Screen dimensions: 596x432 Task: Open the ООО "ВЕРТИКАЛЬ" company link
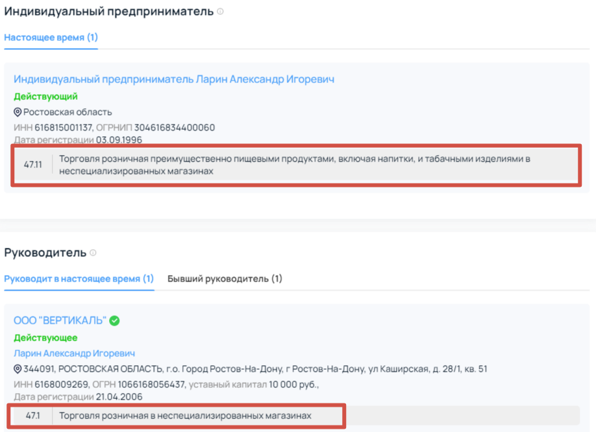[60, 320]
